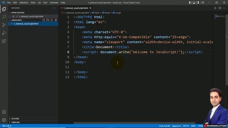
Task: Click the Split Editor icon
Action: (220, 8)
